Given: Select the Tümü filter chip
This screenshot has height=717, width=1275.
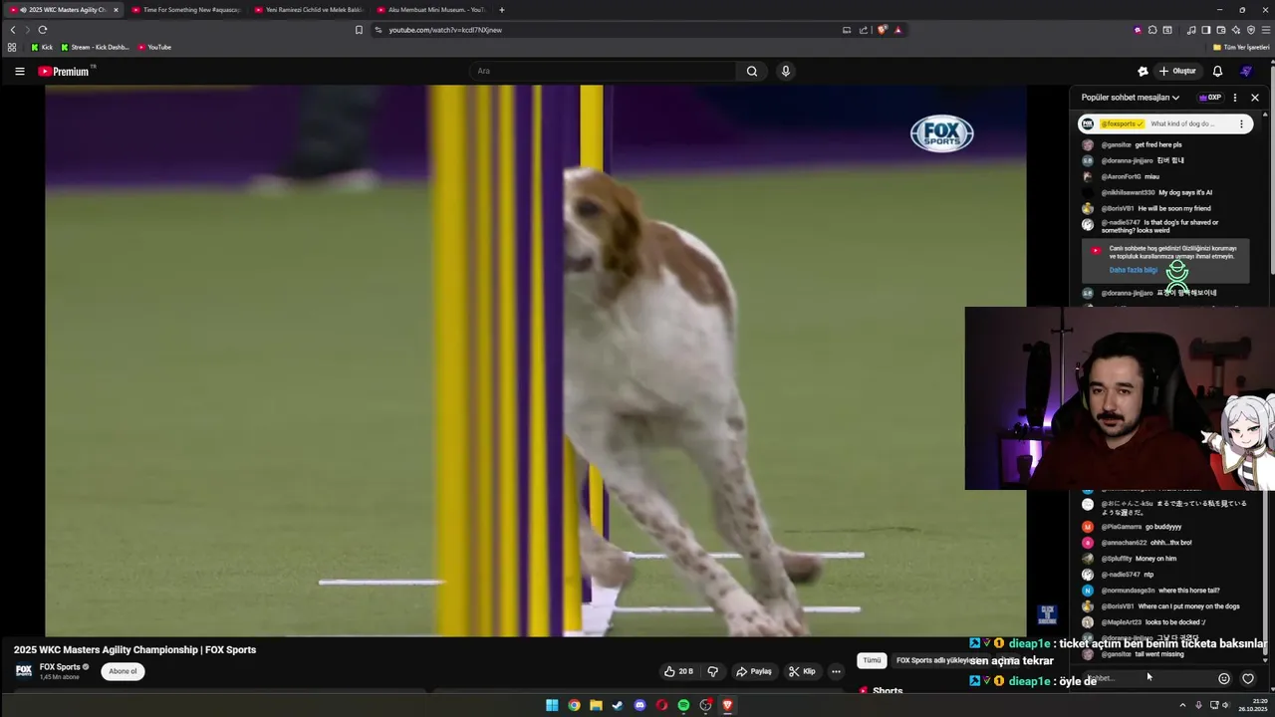Looking at the screenshot, I should coord(872,660).
